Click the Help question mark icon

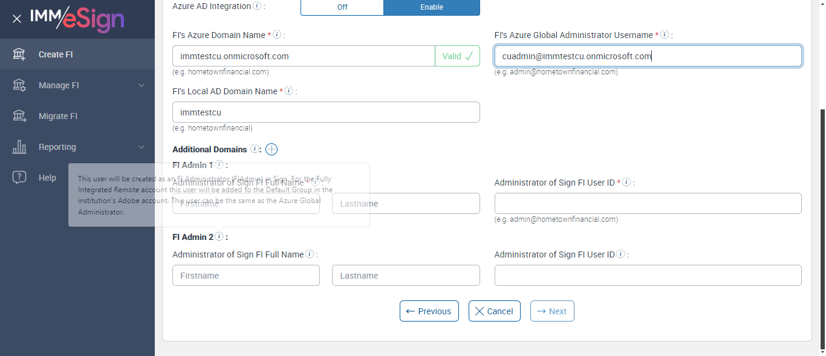point(19,178)
